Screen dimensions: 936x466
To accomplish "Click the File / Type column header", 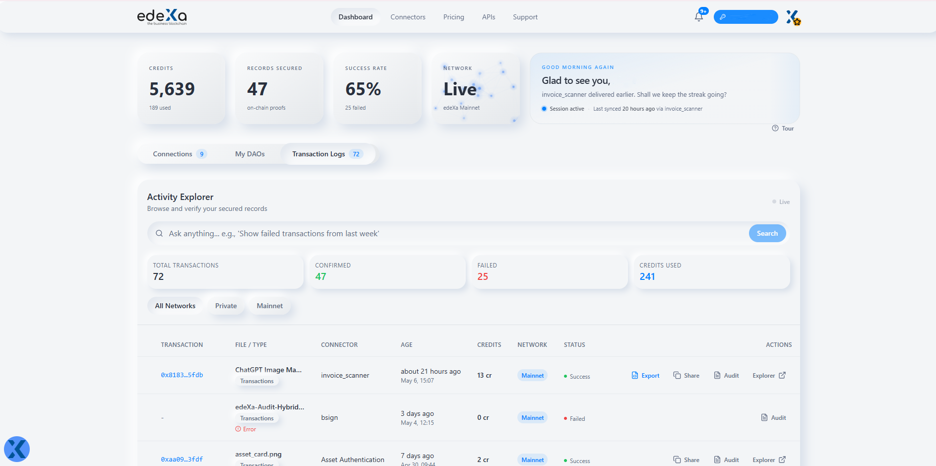I will [x=251, y=345].
